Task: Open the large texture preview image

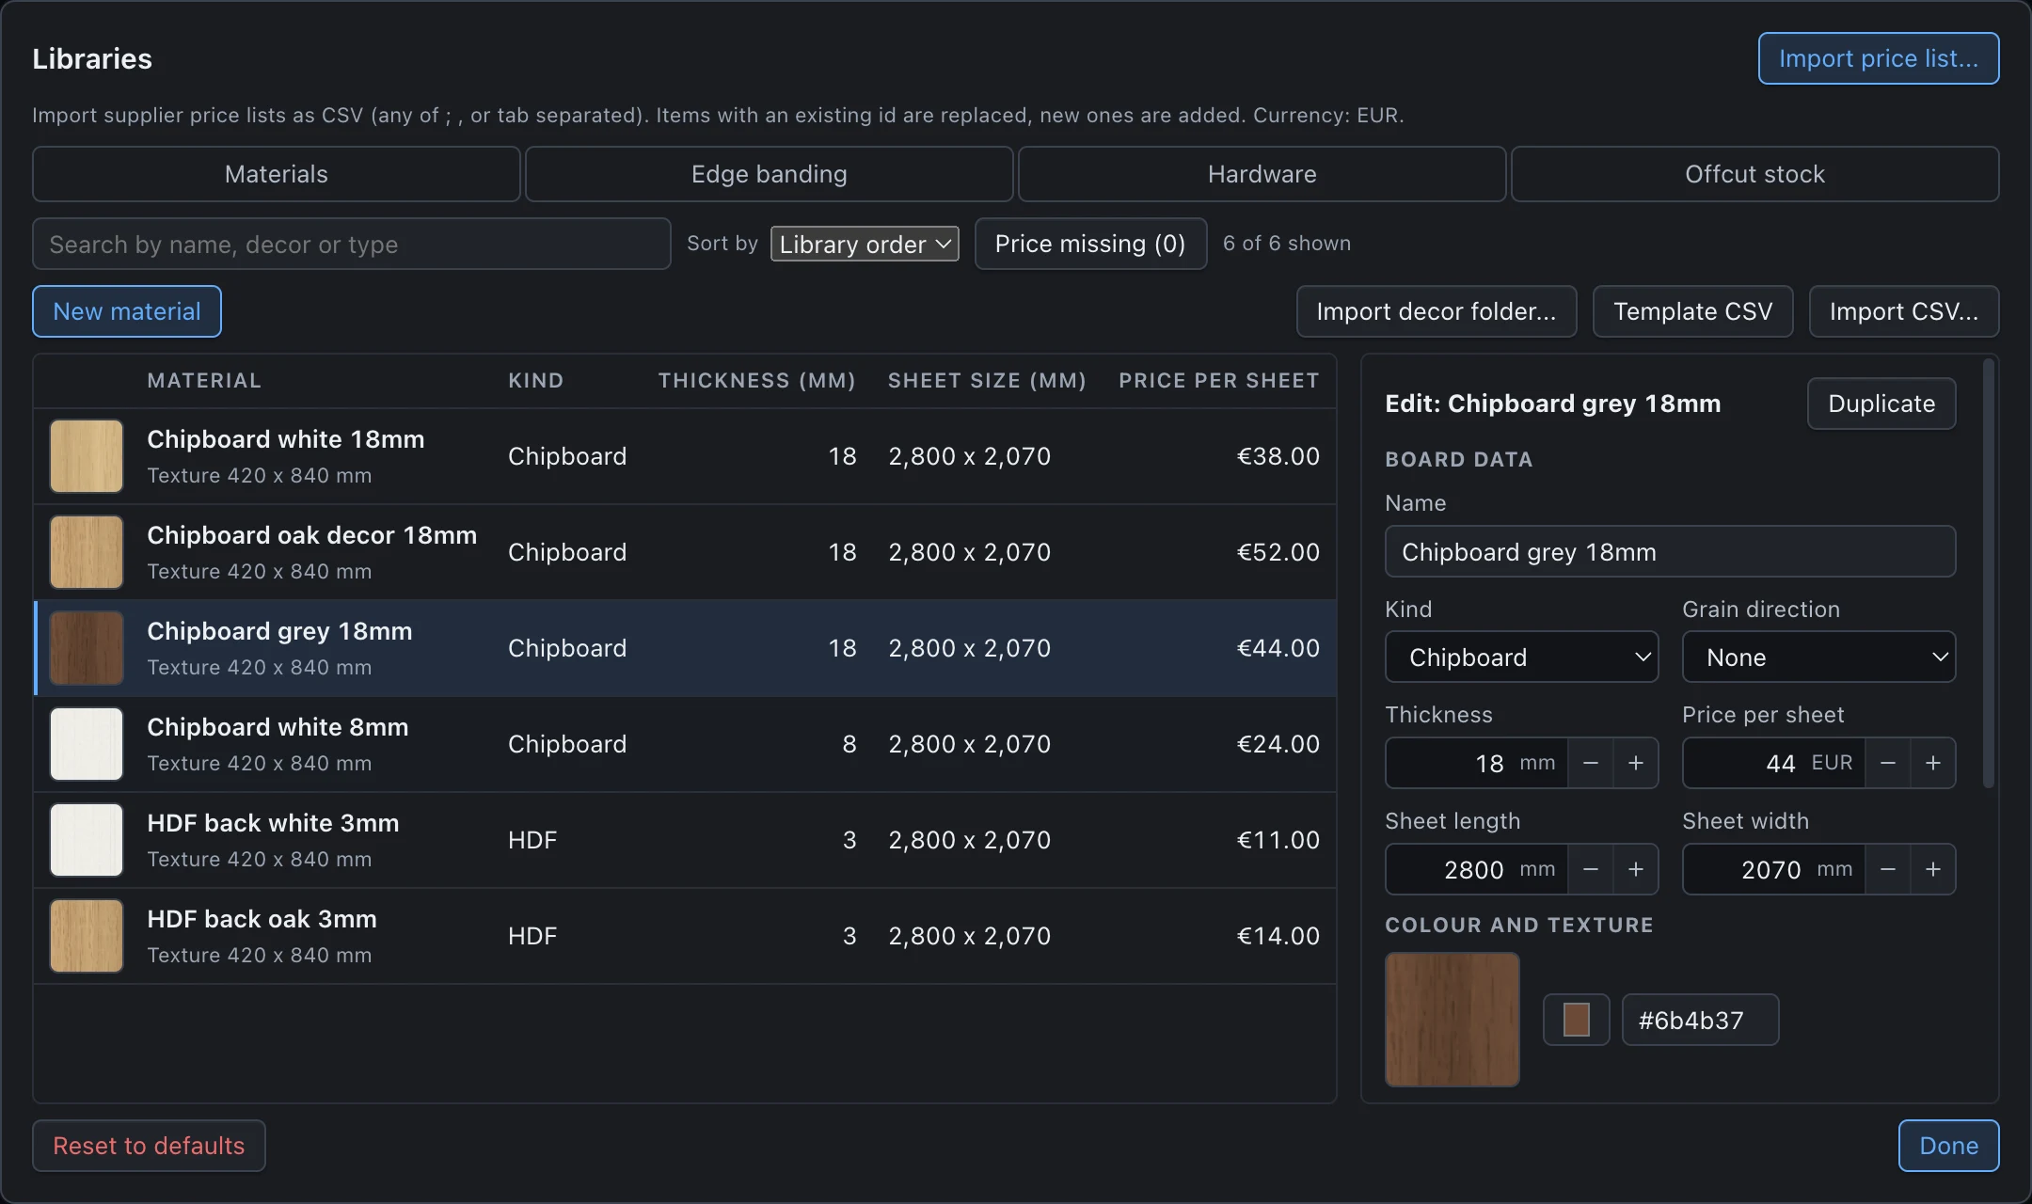Action: (1453, 1020)
